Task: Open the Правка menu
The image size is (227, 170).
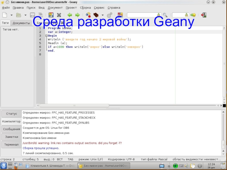Action: coord(18,8)
